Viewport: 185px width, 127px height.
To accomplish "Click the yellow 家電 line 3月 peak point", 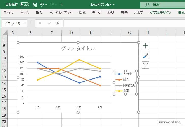I will pos(79,60).
